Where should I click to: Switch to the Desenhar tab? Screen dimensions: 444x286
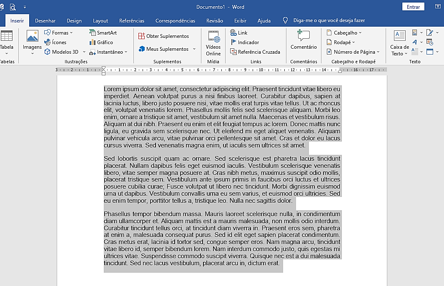(x=45, y=21)
